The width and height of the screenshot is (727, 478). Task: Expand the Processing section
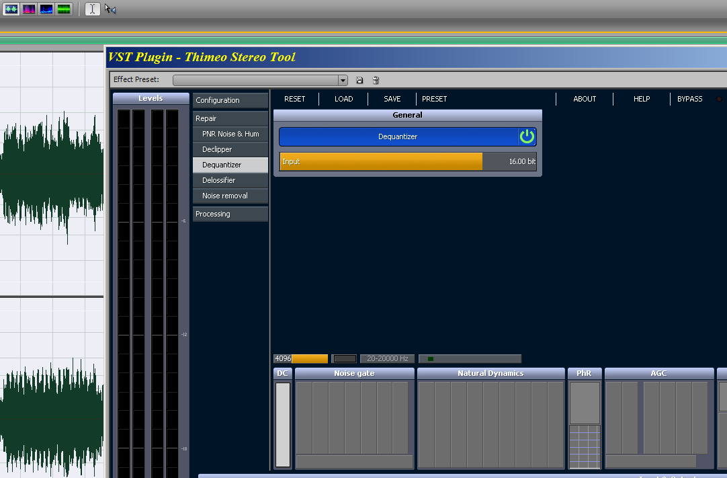[x=230, y=214]
